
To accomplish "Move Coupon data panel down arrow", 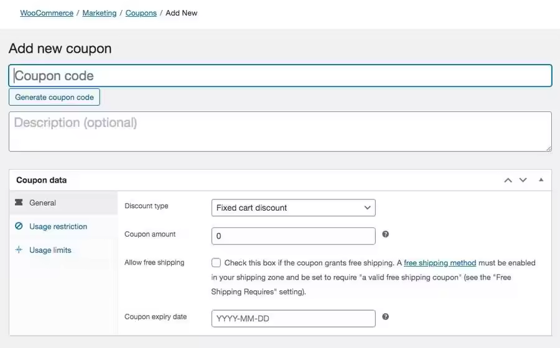I will pos(523,180).
